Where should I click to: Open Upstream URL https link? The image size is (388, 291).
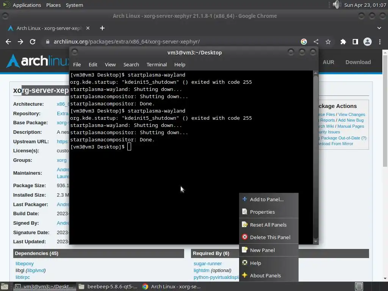(63, 142)
